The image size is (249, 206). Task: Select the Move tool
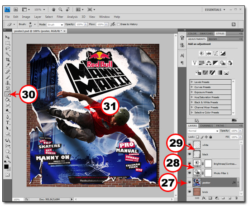coord(7,37)
